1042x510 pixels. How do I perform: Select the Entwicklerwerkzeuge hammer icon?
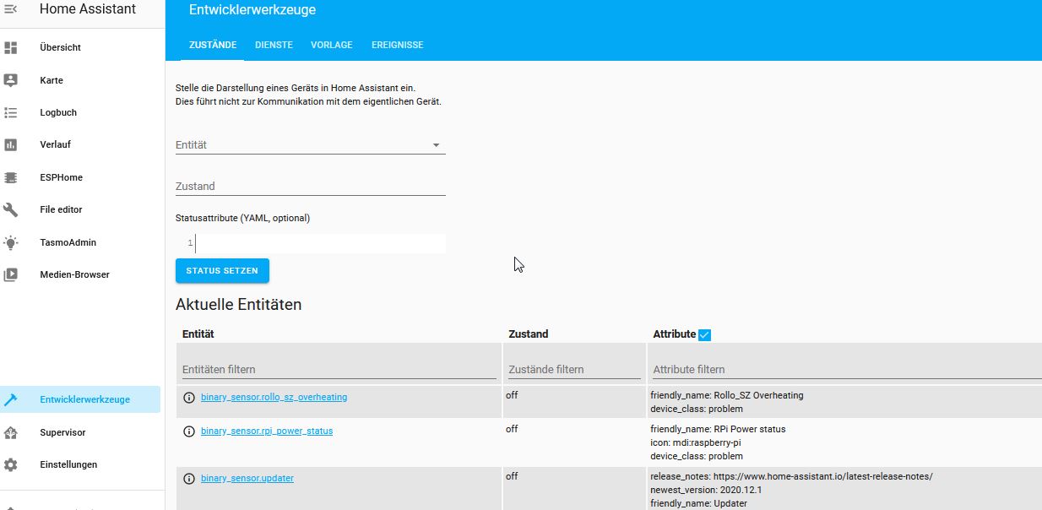coord(11,399)
